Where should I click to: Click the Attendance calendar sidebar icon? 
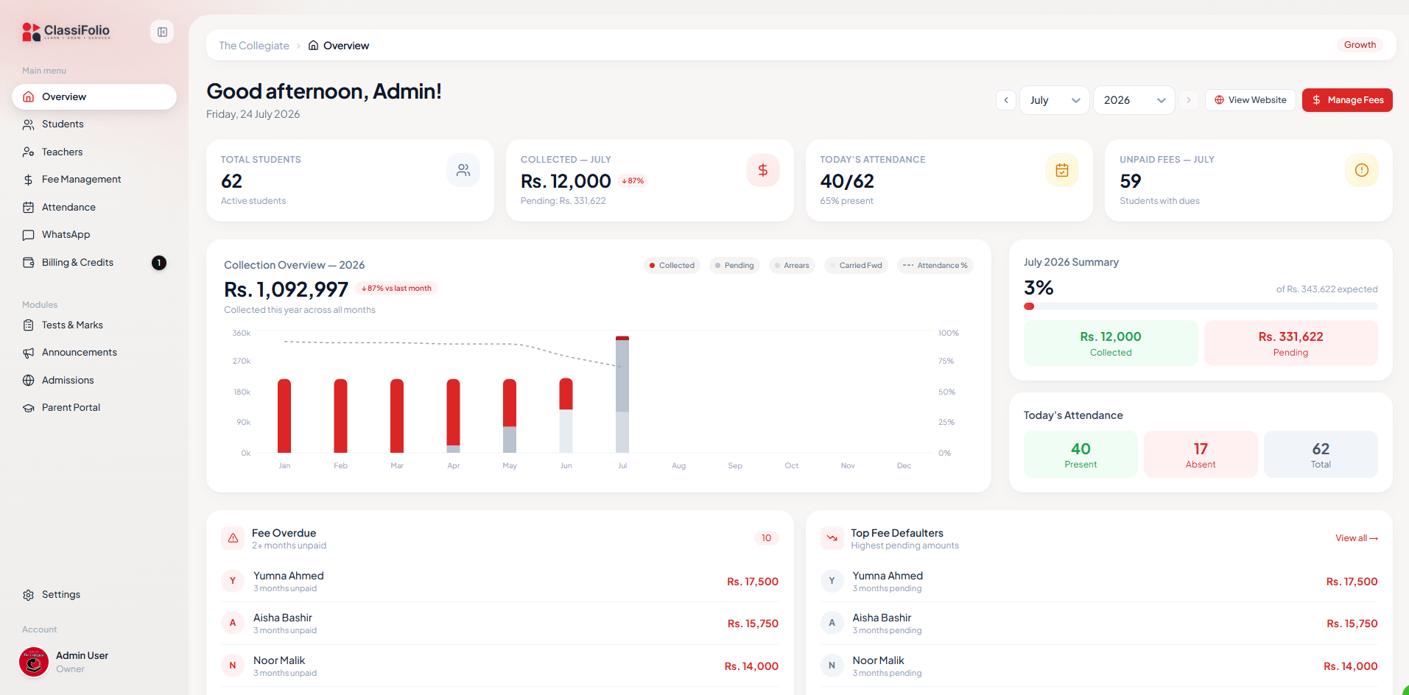pyautogui.click(x=29, y=208)
